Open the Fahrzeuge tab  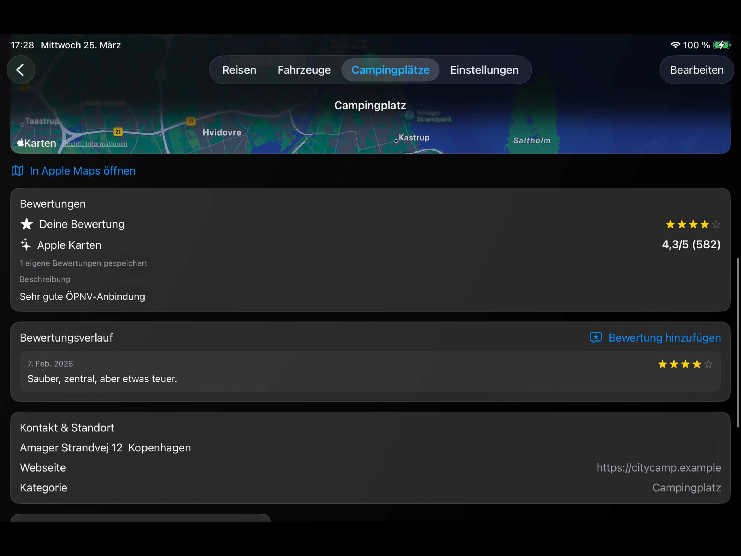[x=304, y=70]
